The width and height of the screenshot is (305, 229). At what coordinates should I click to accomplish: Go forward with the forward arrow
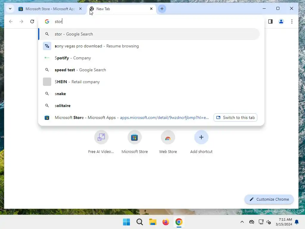tap(21, 21)
